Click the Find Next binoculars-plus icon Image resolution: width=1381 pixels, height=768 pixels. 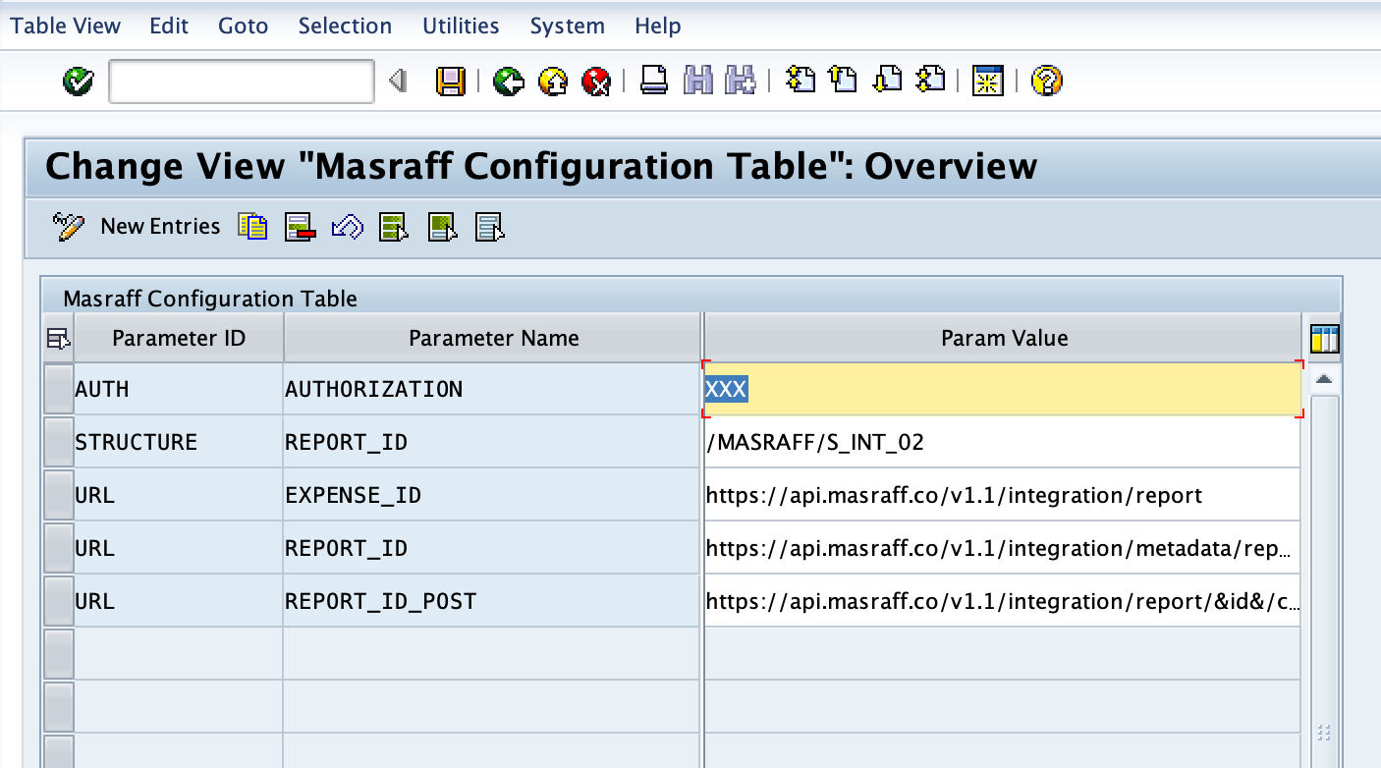pos(740,81)
